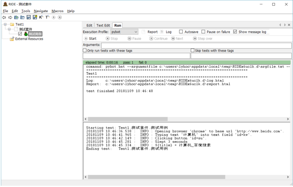The height and width of the screenshot is (187, 293).
Task: Click the Continue button
Action: 158,39
